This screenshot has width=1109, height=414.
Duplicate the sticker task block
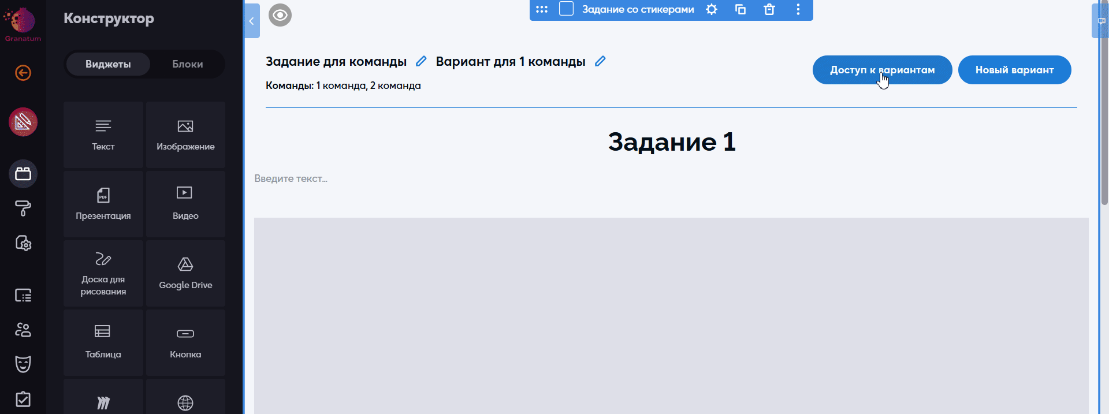(x=740, y=10)
